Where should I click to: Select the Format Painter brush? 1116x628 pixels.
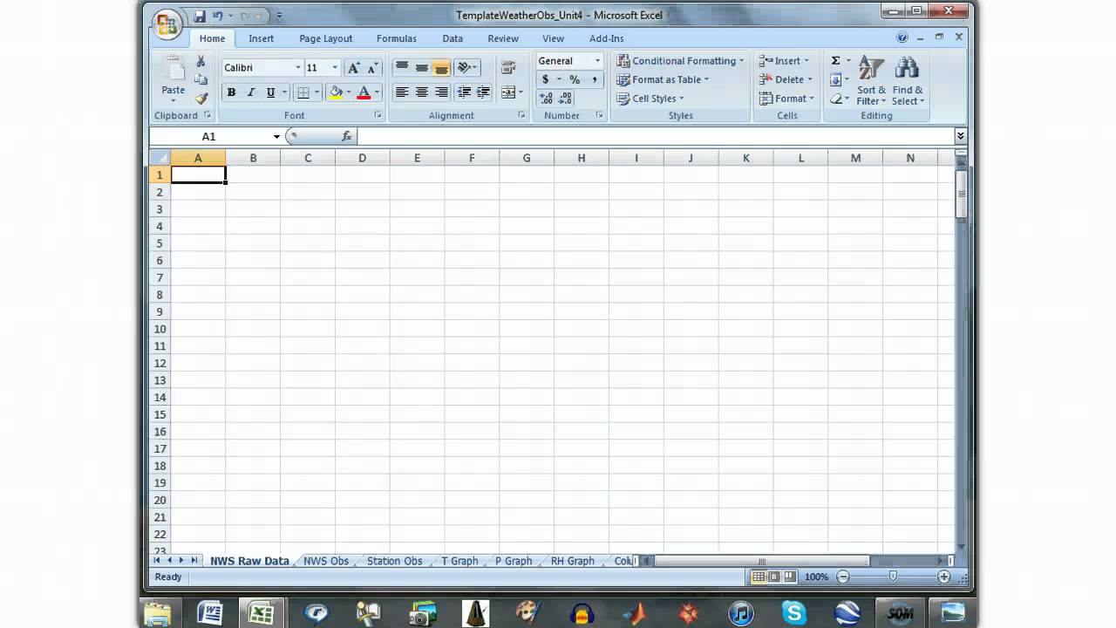tap(201, 99)
